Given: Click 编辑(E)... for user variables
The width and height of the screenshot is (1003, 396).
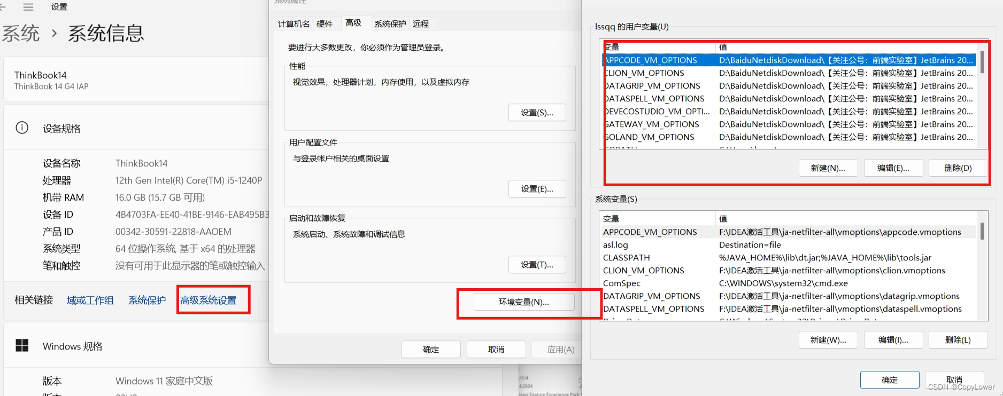Looking at the screenshot, I should pyautogui.click(x=893, y=168).
